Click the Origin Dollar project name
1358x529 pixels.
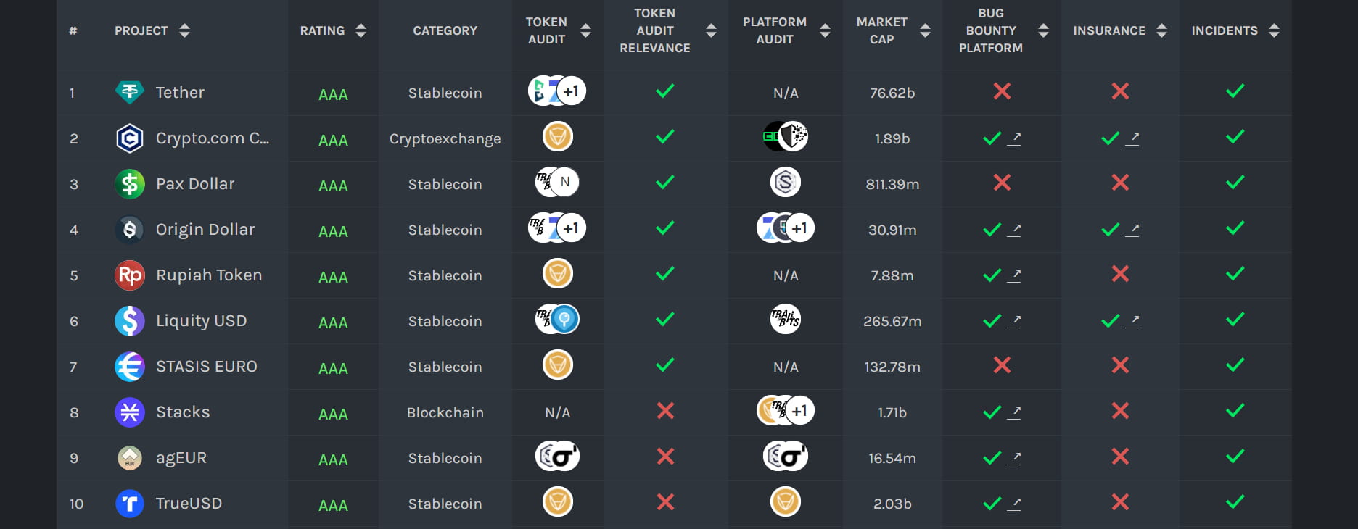(205, 230)
